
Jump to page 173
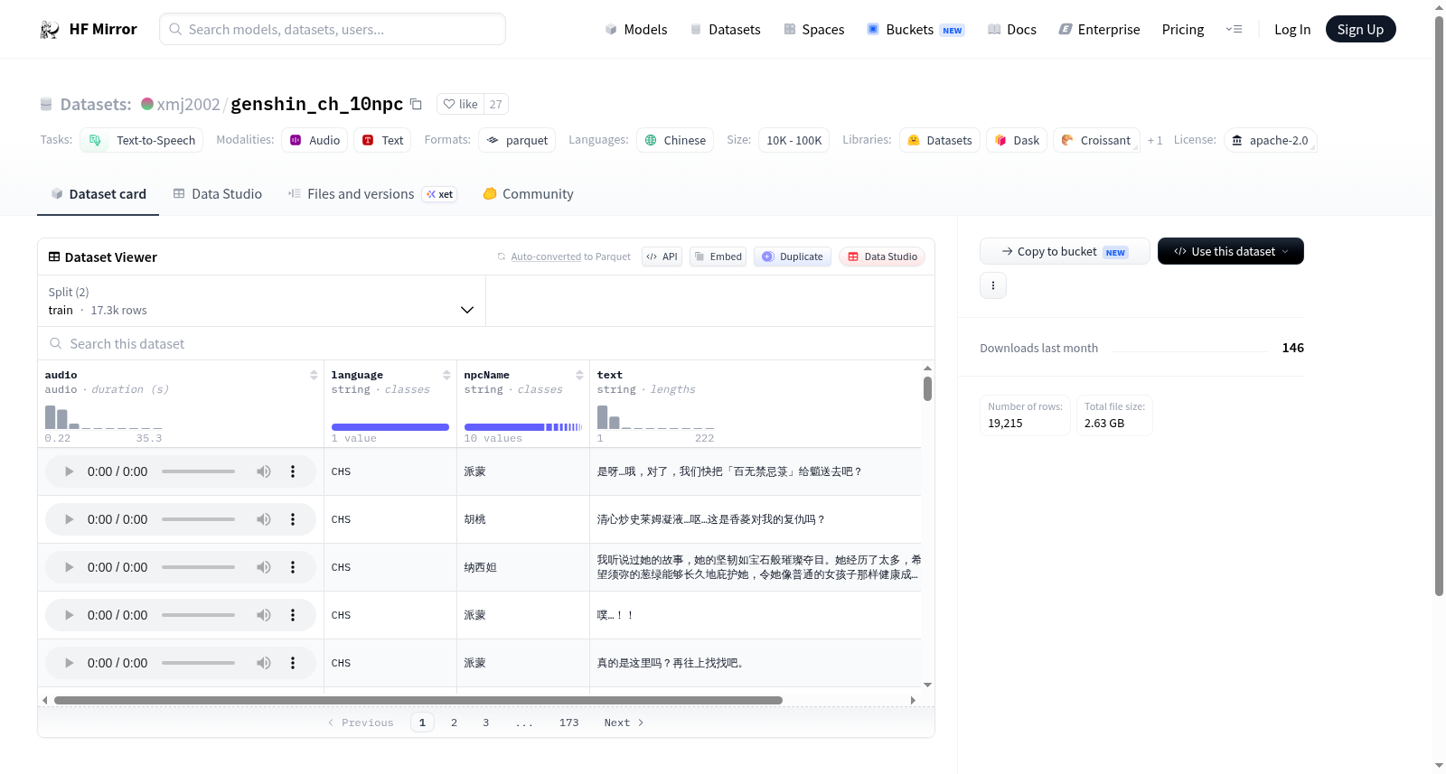click(568, 723)
